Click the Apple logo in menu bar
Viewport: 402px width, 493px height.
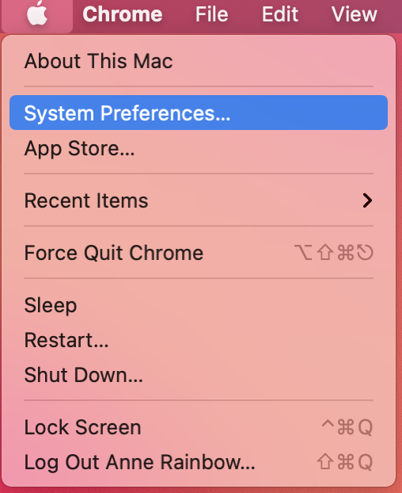(37, 13)
